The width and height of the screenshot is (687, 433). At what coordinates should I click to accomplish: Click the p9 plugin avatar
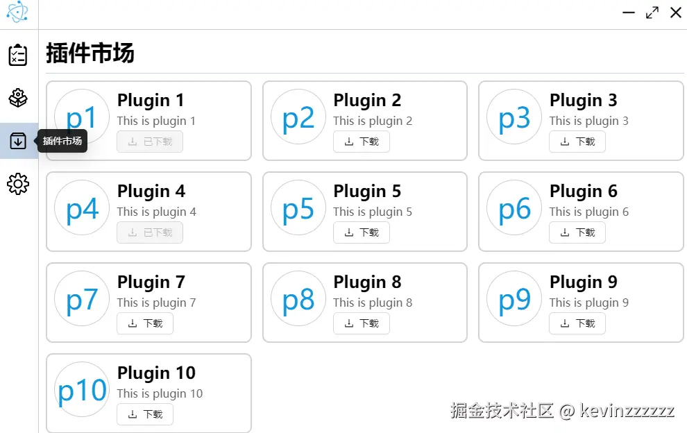pyautogui.click(x=514, y=299)
